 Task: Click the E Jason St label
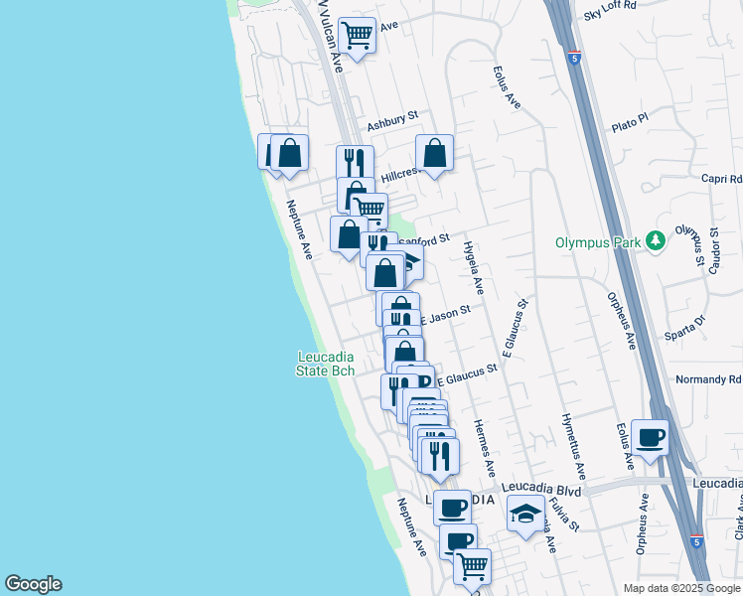[x=445, y=315]
